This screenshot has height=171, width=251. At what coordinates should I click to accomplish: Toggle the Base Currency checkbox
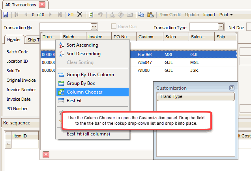(x=114, y=26)
